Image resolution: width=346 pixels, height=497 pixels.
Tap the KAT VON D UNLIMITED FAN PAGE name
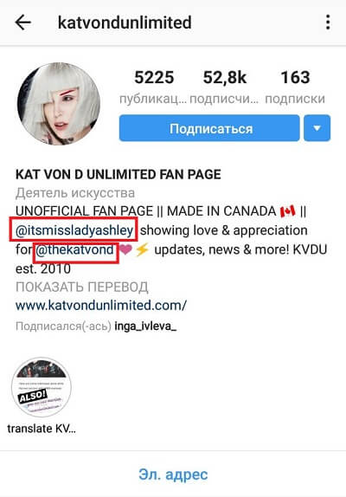point(119,175)
